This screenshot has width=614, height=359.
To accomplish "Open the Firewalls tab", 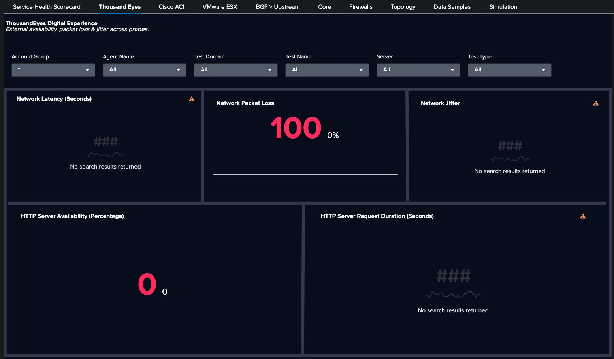I will [361, 7].
